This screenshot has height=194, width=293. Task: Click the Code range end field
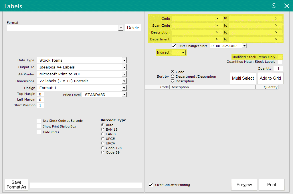coord(256,19)
